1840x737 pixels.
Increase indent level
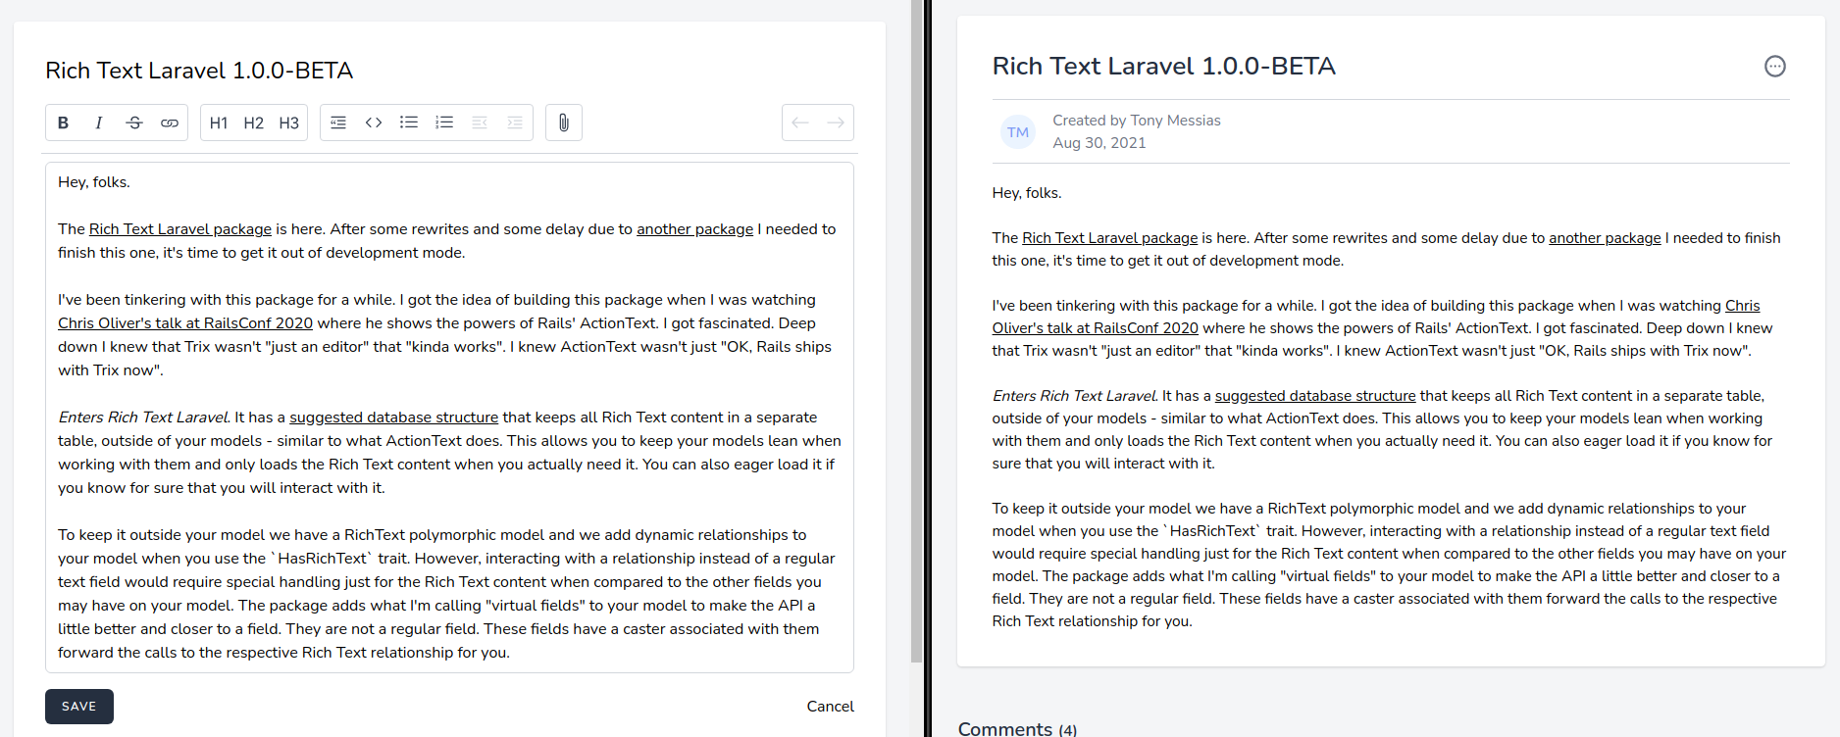point(515,123)
